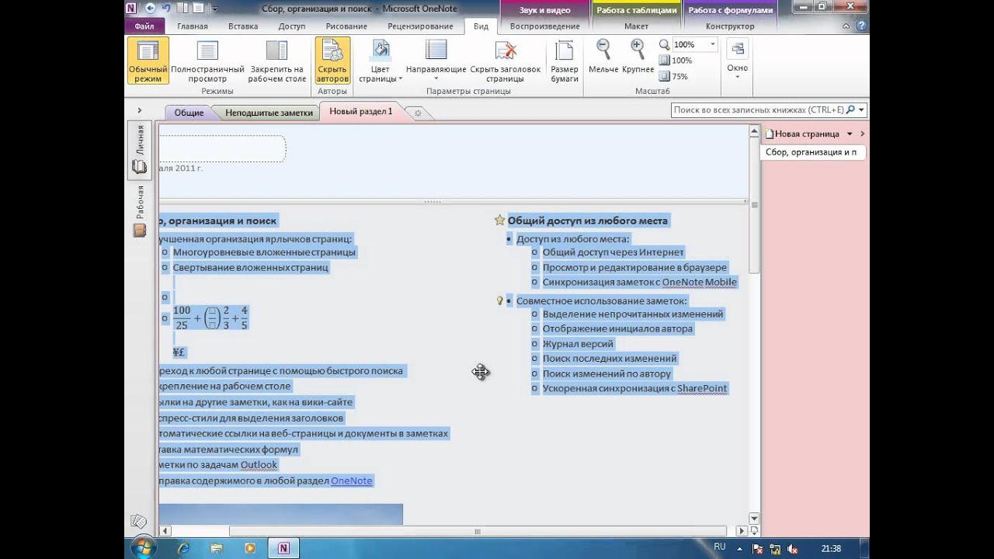Switch to Рецензирование ribbon tab
This screenshot has height=559, width=994.
[420, 26]
